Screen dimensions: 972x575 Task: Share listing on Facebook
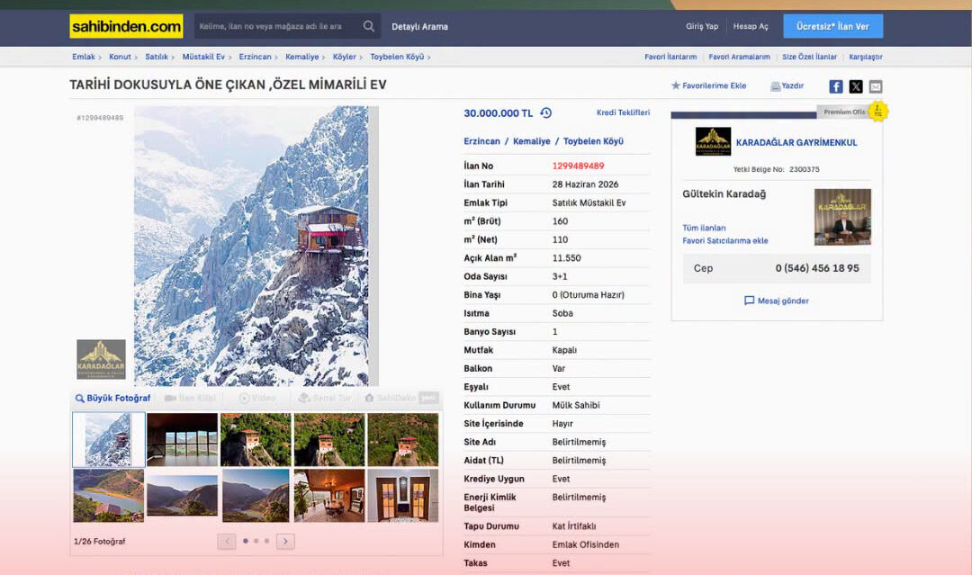[x=835, y=86]
